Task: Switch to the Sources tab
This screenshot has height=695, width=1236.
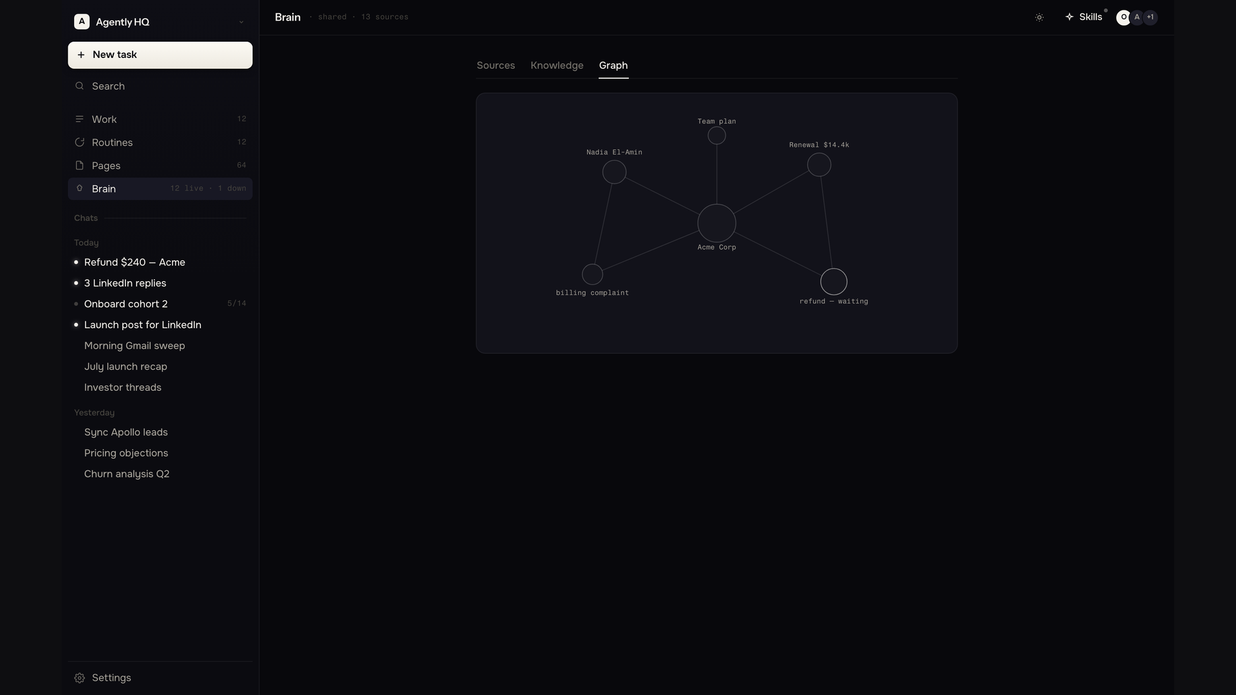Action: pyautogui.click(x=496, y=66)
